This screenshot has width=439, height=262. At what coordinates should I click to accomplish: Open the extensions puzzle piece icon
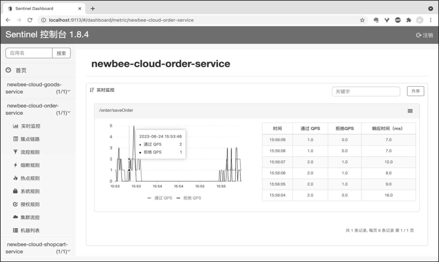pyautogui.click(x=409, y=20)
